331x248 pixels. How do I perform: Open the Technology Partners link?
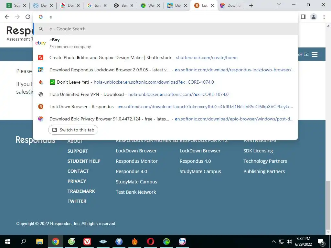[x=265, y=161]
